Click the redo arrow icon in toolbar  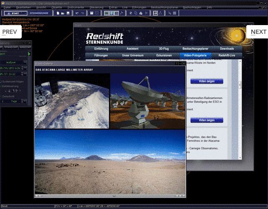point(82,13)
